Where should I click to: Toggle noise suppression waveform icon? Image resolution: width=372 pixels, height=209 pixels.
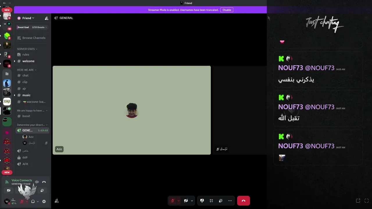tap(37, 182)
